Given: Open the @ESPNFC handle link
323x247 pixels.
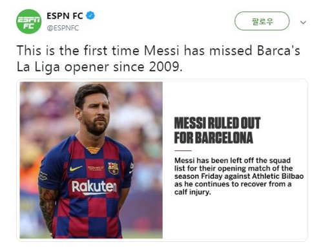Looking at the screenshot, I should click(x=63, y=28).
